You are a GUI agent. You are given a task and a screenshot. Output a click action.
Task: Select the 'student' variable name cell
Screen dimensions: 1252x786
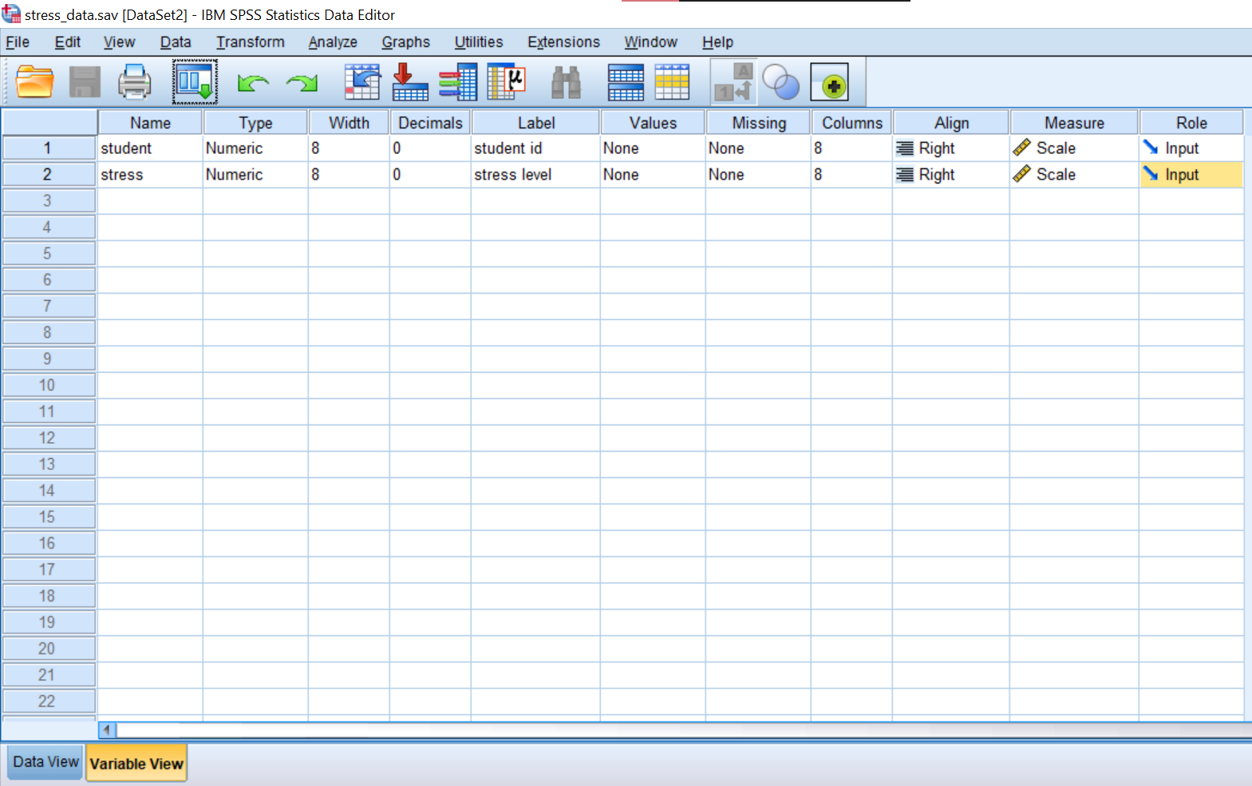pyautogui.click(x=150, y=148)
